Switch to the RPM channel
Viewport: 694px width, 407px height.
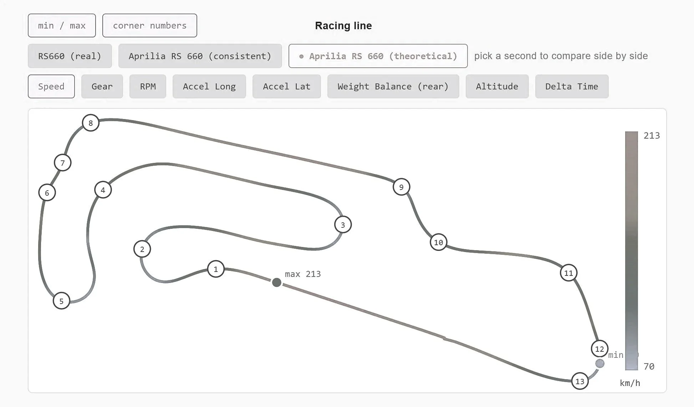pyautogui.click(x=148, y=86)
